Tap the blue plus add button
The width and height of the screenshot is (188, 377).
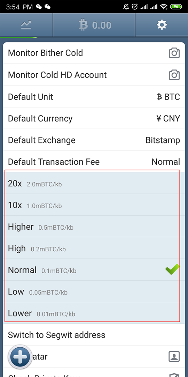tap(19, 356)
